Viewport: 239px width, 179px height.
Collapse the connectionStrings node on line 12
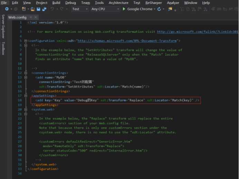[x=26, y=73]
